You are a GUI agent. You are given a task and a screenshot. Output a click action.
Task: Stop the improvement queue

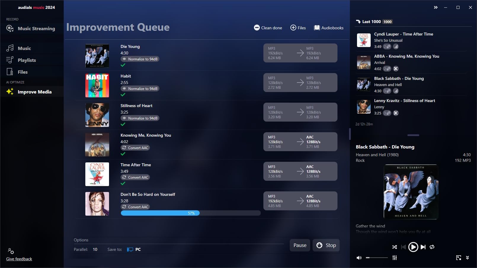click(326, 245)
